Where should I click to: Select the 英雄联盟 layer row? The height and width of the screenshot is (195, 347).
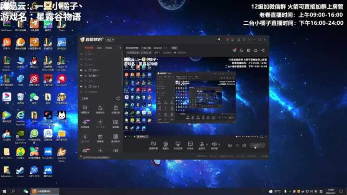pos(100,92)
